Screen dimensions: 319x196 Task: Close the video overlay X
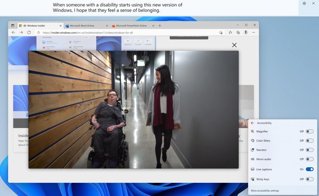pyautogui.click(x=234, y=45)
